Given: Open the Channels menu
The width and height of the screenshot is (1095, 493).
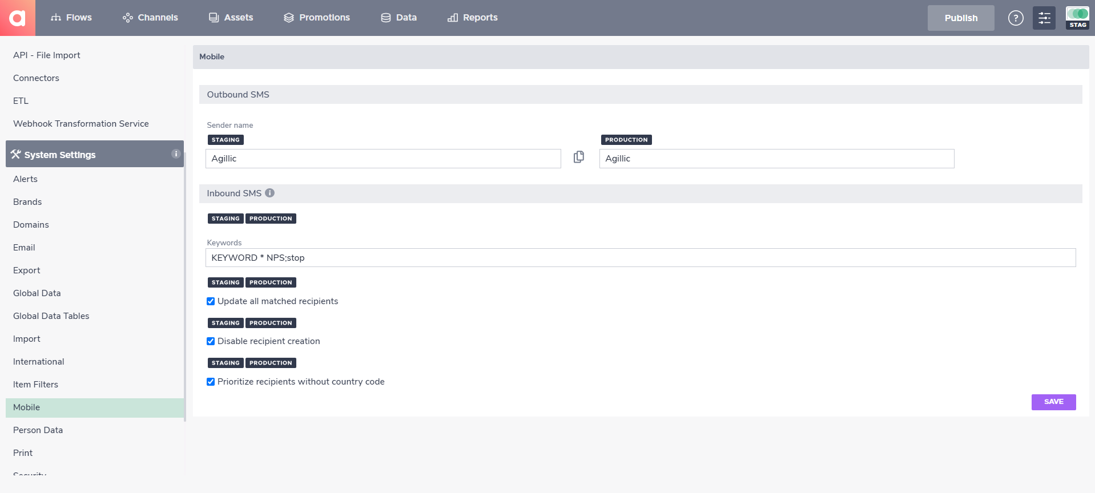Looking at the screenshot, I should click(151, 18).
